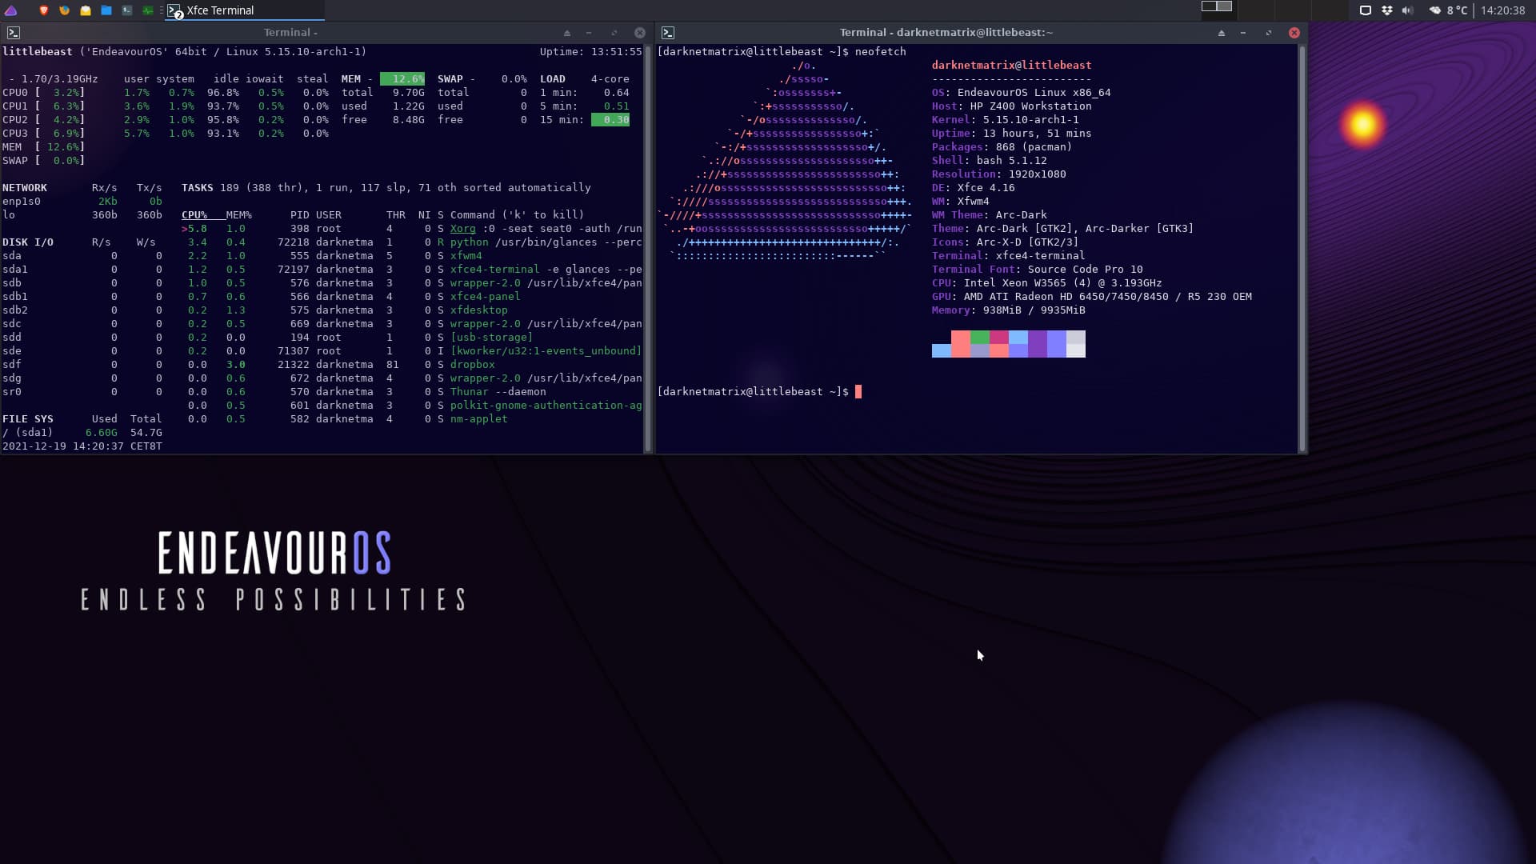This screenshot has height=864, width=1536.
Task: Click the enp1s0 network interface row
Action: (x=82, y=201)
